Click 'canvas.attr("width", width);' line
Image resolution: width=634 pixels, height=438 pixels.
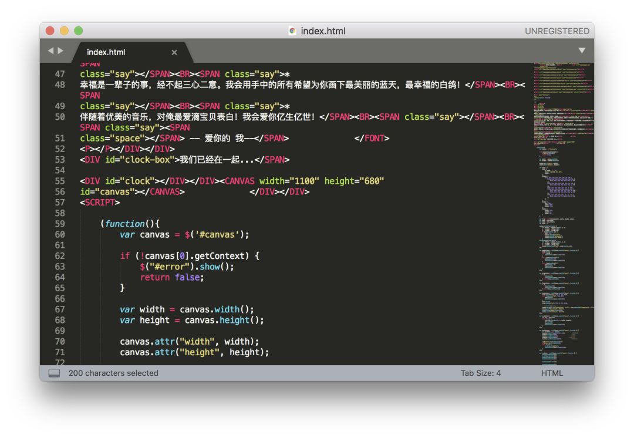(189, 341)
